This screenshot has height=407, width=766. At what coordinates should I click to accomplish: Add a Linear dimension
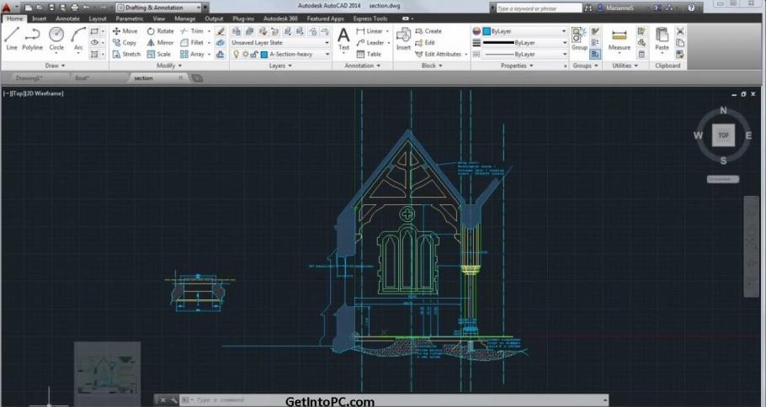point(370,31)
